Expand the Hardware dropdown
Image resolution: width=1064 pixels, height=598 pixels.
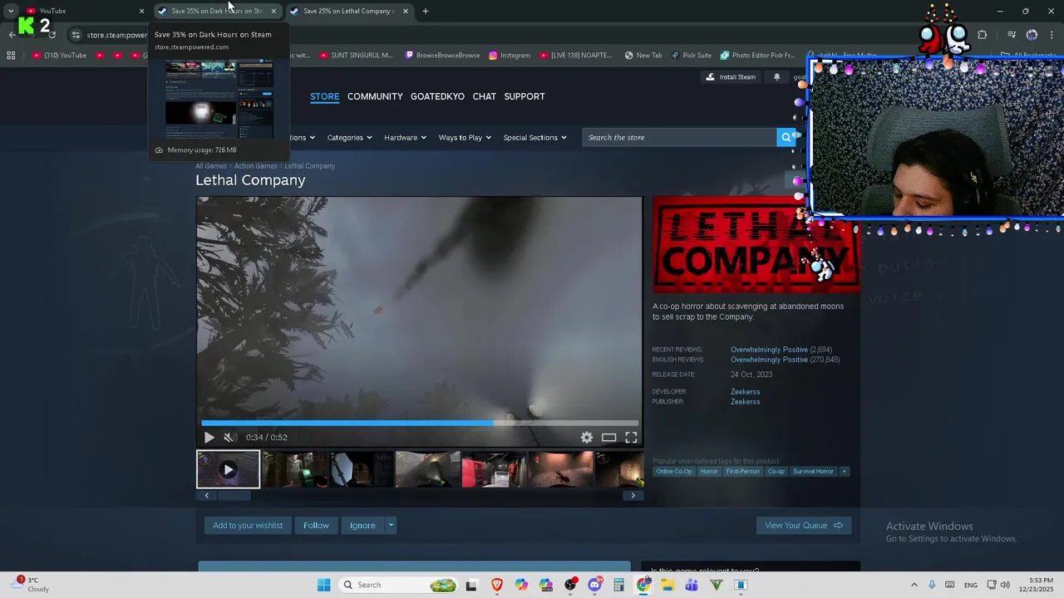pyautogui.click(x=406, y=138)
